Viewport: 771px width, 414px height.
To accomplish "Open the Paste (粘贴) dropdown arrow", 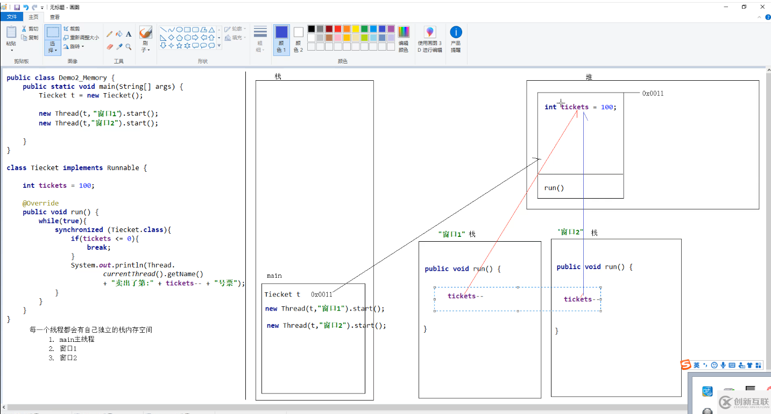I will pos(11,51).
